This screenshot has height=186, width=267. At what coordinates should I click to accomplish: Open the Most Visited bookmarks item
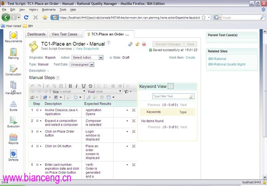(x=11, y=26)
